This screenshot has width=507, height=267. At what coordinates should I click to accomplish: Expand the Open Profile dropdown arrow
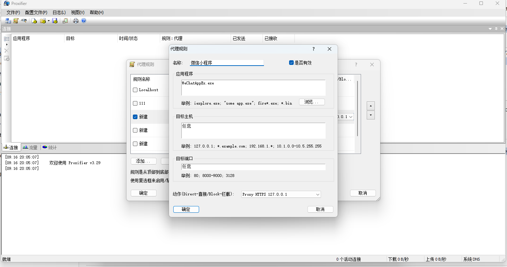(x=49, y=21)
